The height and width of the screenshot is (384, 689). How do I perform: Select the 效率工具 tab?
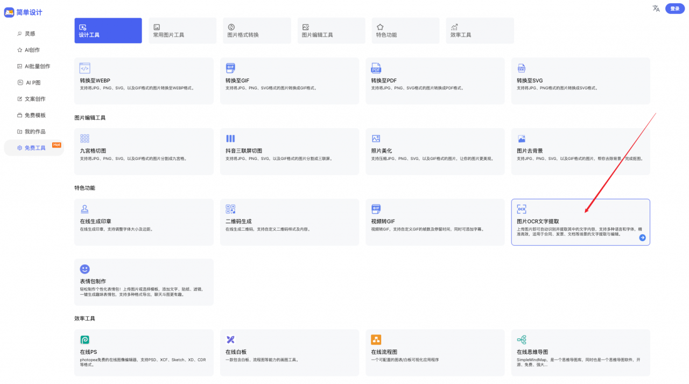pos(479,31)
